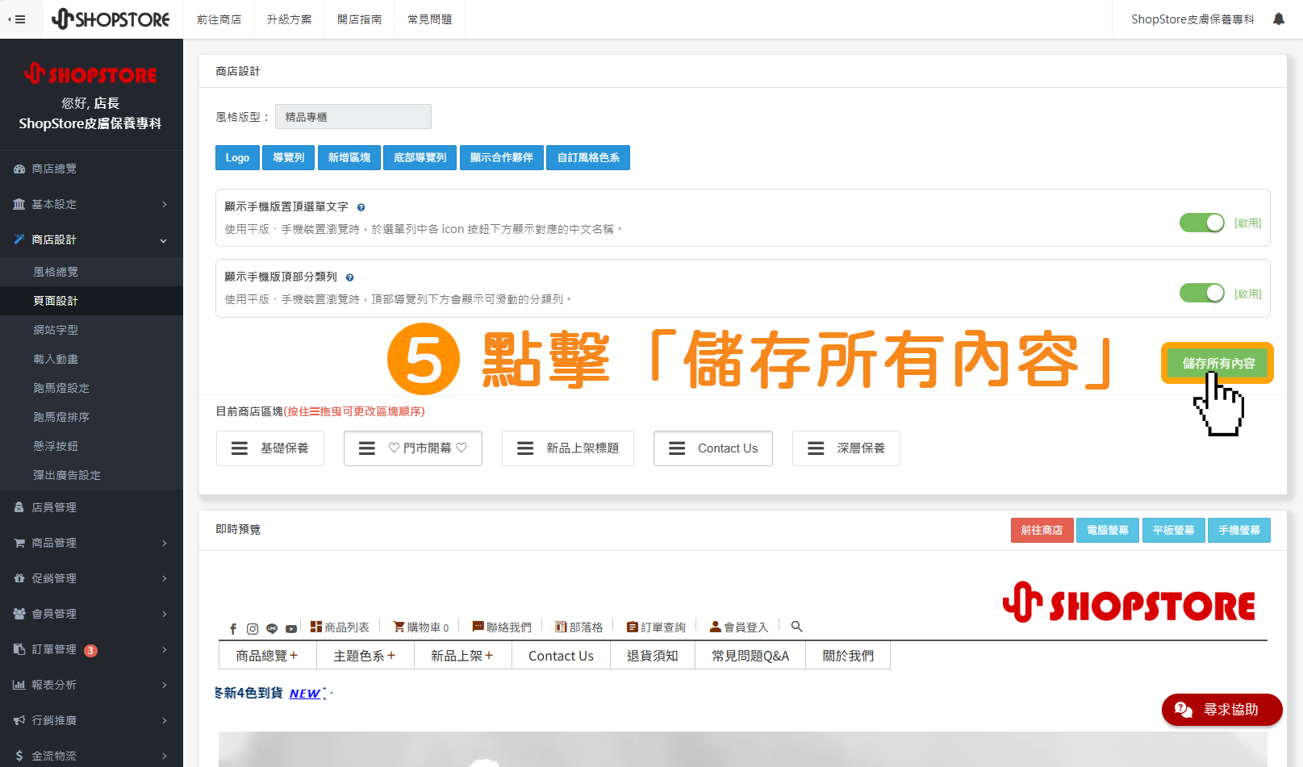This screenshot has width=1303, height=767.
Task: Switch preview to 電腦螢幕
Action: 1108,531
